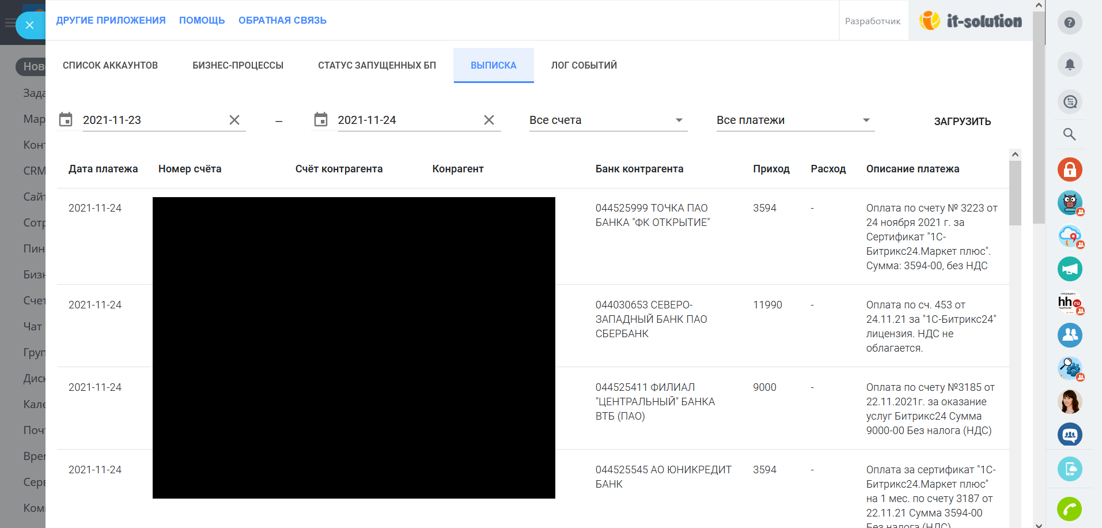The height and width of the screenshot is (528, 1102).
Task: Select 'Статус запущенных БП' tab
Action: (377, 66)
